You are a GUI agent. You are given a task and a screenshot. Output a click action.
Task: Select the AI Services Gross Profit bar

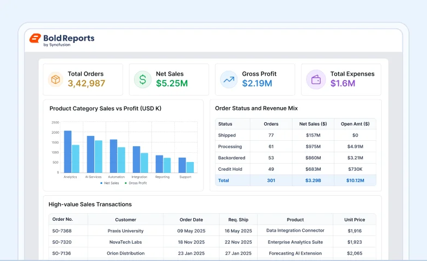pos(98,157)
